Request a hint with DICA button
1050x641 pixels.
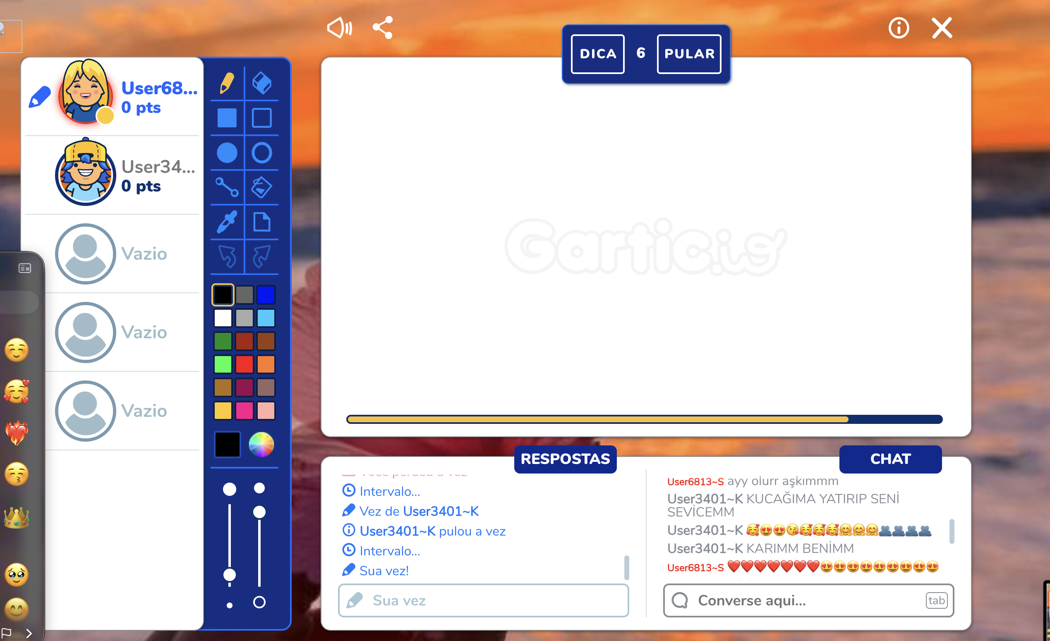(598, 54)
